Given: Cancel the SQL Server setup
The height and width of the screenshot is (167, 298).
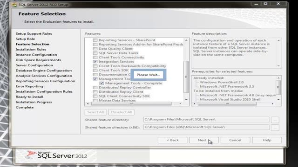Looking at the screenshot, I should click(235, 140).
